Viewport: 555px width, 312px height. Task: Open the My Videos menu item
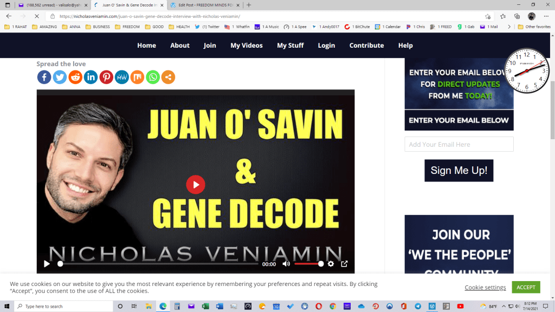click(247, 45)
